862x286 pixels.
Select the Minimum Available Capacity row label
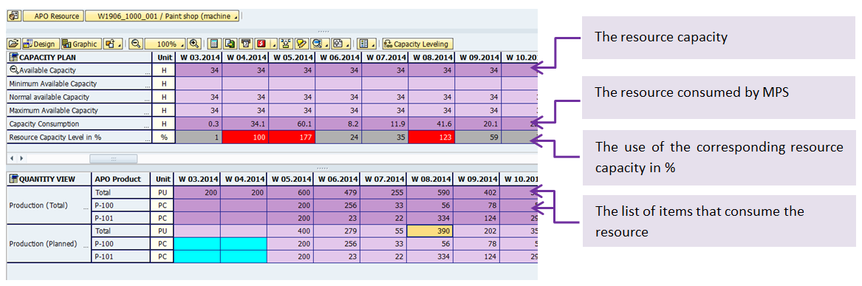(x=53, y=84)
